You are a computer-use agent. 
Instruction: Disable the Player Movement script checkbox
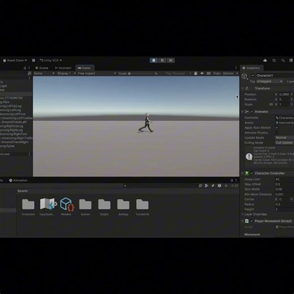tap(252, 221)
